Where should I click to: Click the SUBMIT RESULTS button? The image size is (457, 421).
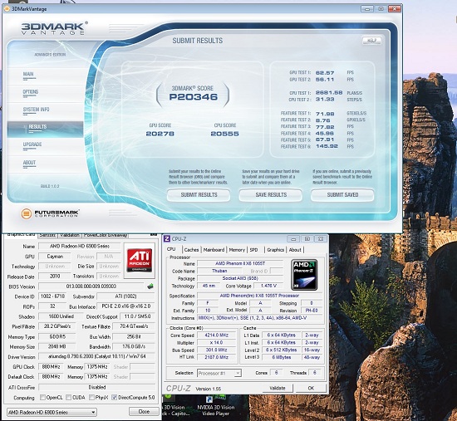pyautogui.click(x=199, y=195)
